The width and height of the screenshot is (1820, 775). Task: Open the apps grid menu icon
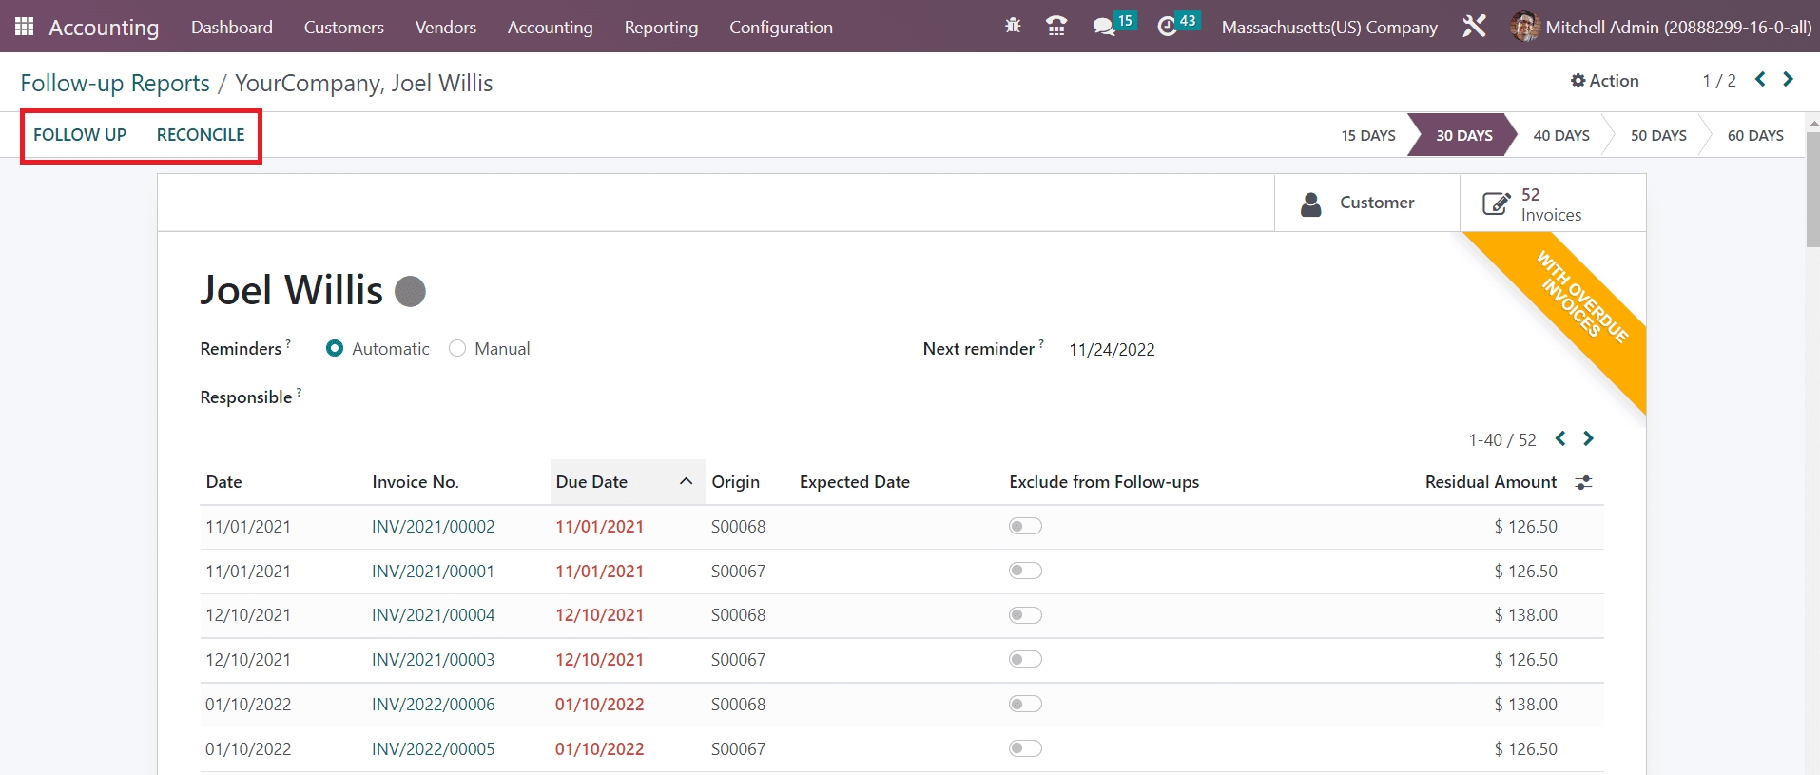[25, 27]
